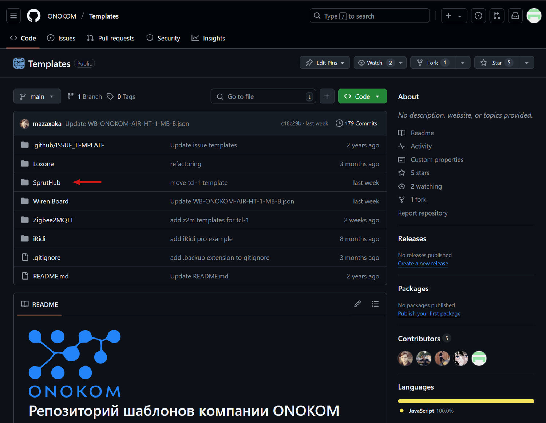Open the .gitignore file
Viewport: 546px width, 423px height.
(x=47, y=257)
